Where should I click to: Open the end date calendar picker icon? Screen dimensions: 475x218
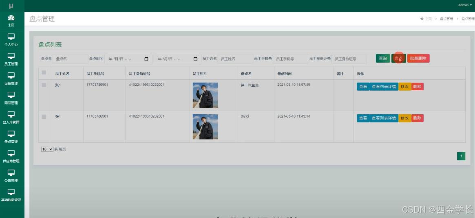(195, 59)
